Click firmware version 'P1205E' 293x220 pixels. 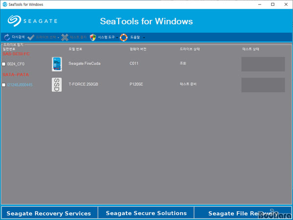click(136, 84)
